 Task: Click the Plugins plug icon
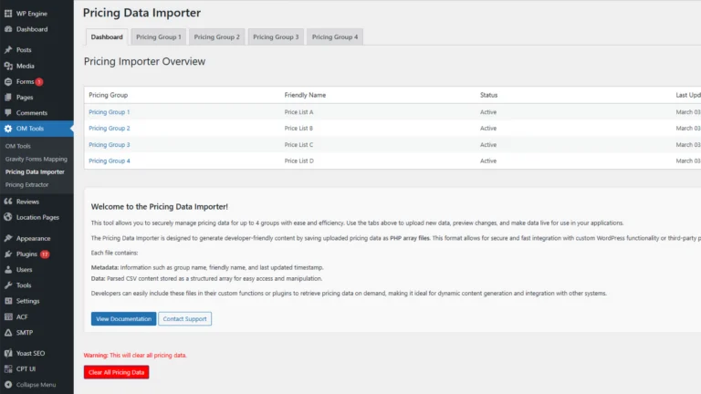(x=8, y=254)
